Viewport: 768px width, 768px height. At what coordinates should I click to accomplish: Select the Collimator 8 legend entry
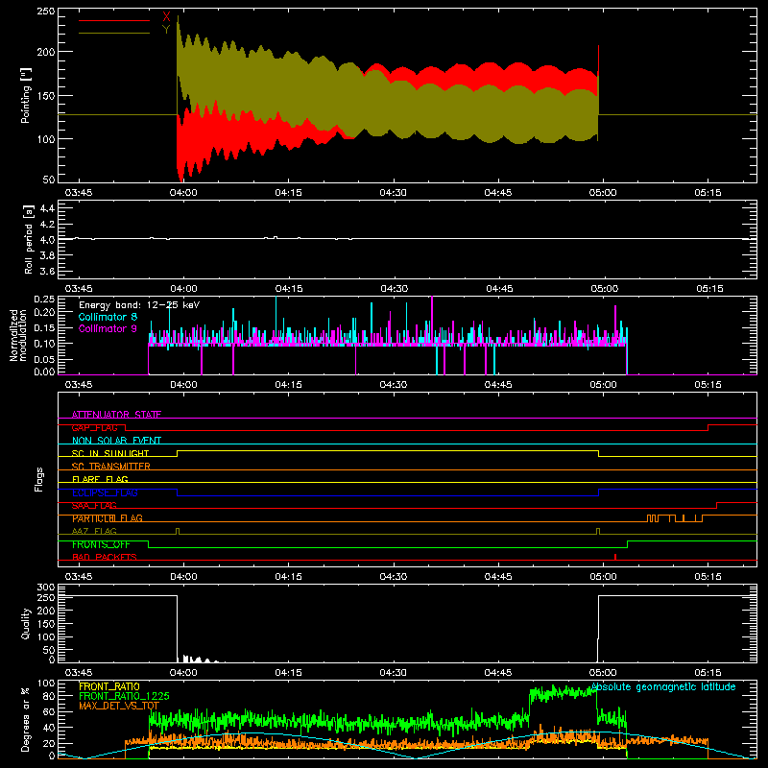coord(108,317)
